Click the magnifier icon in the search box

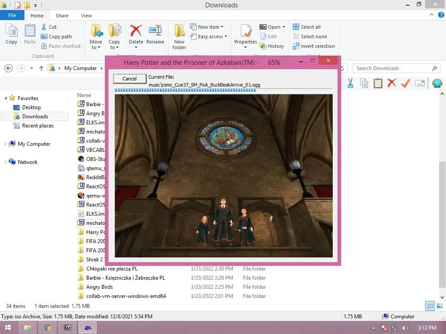pyautogui.click(x=434, y=68)
